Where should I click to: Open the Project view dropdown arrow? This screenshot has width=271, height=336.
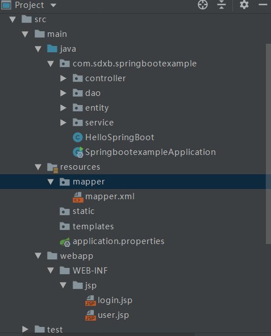click(53, 5)
